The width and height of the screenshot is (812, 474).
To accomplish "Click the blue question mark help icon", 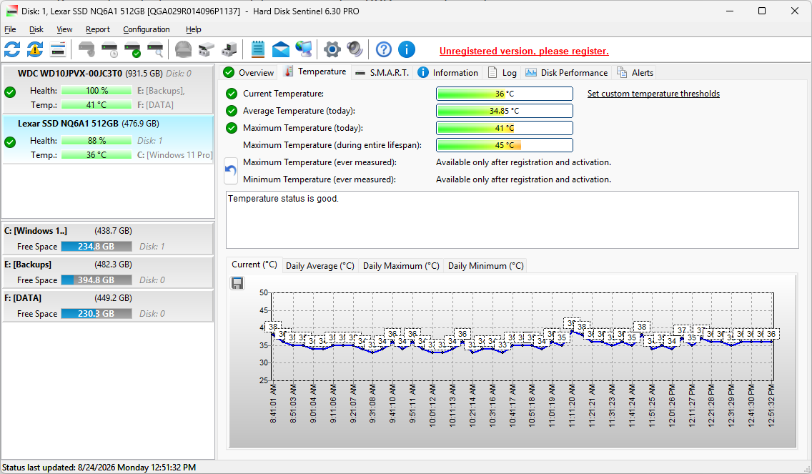I will (384, 50).
